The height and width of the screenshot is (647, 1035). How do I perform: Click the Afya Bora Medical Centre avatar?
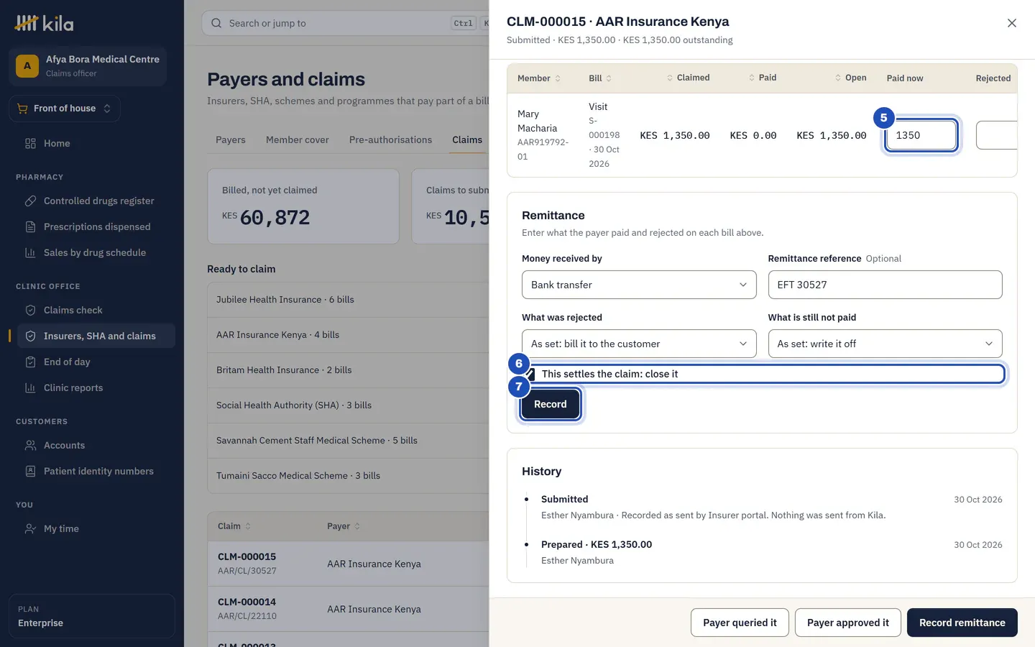(x=27, y=66)
